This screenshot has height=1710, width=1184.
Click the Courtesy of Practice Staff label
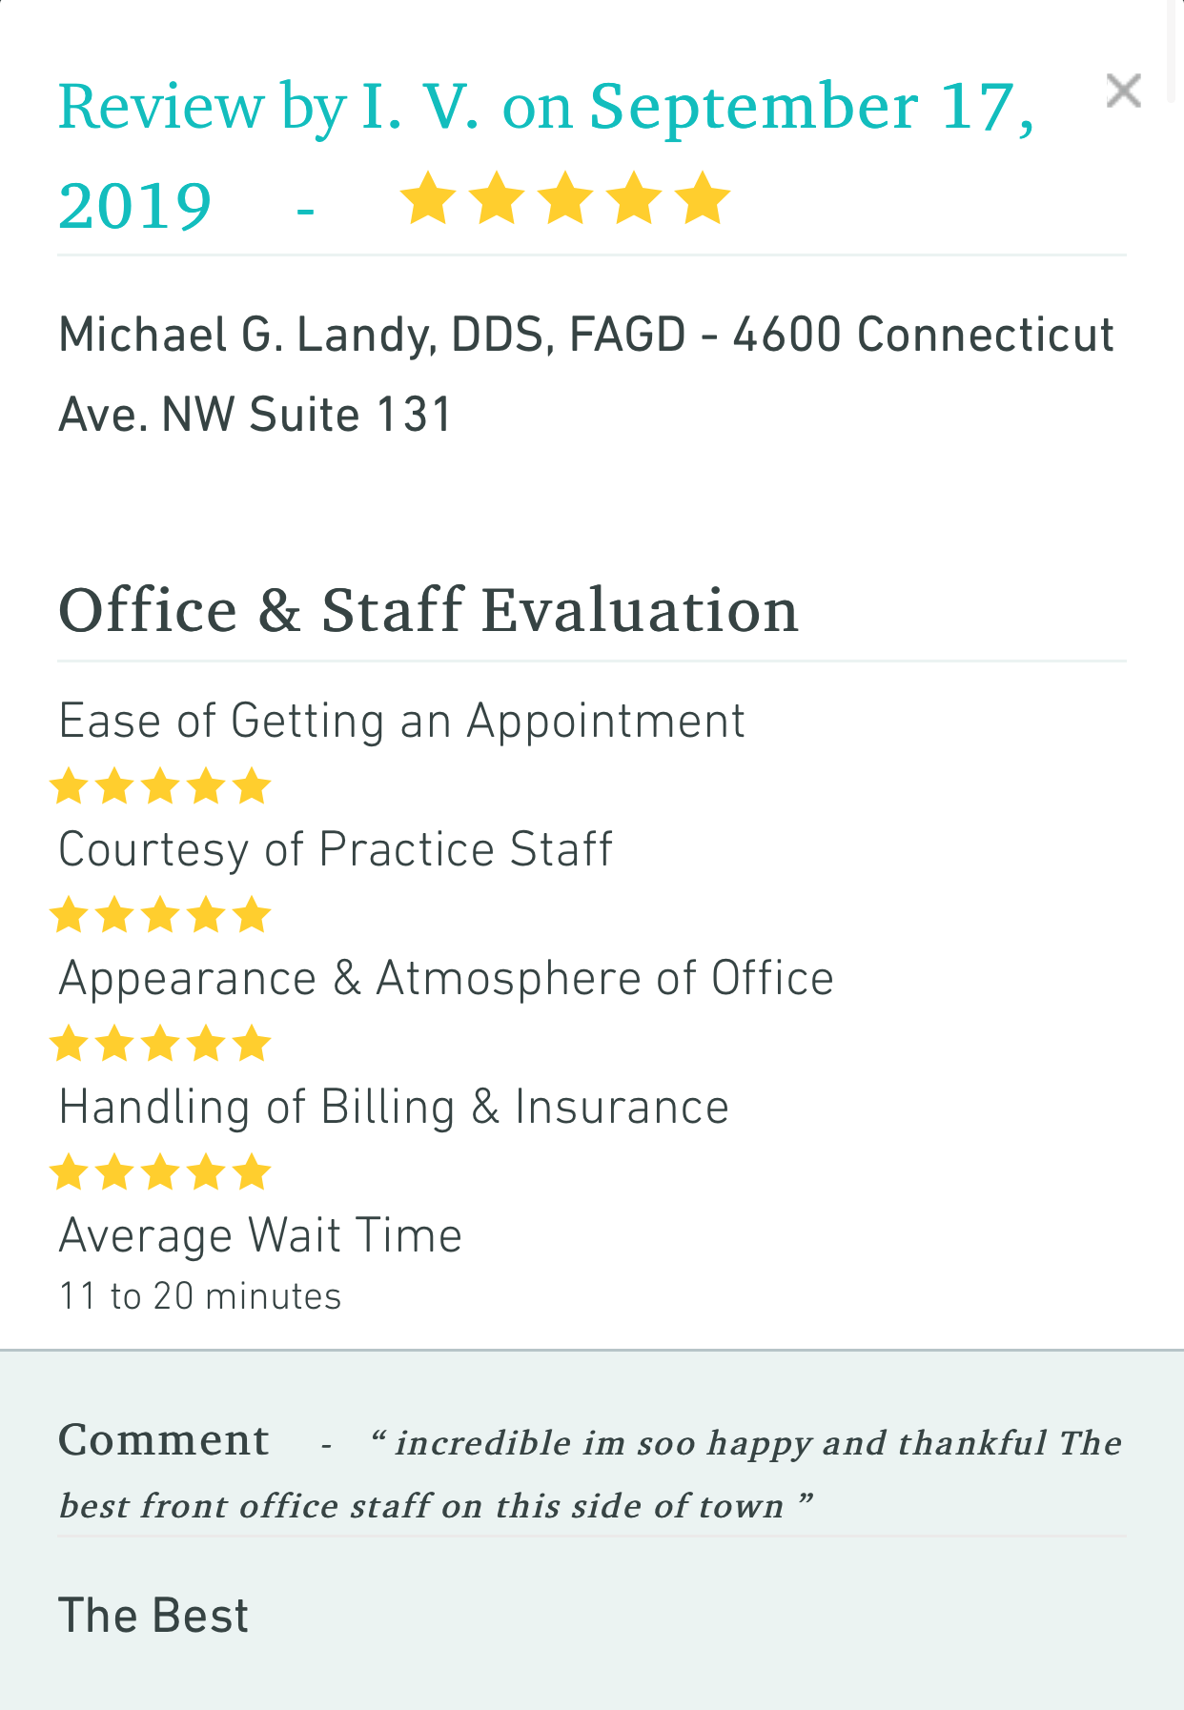(336, 849)
